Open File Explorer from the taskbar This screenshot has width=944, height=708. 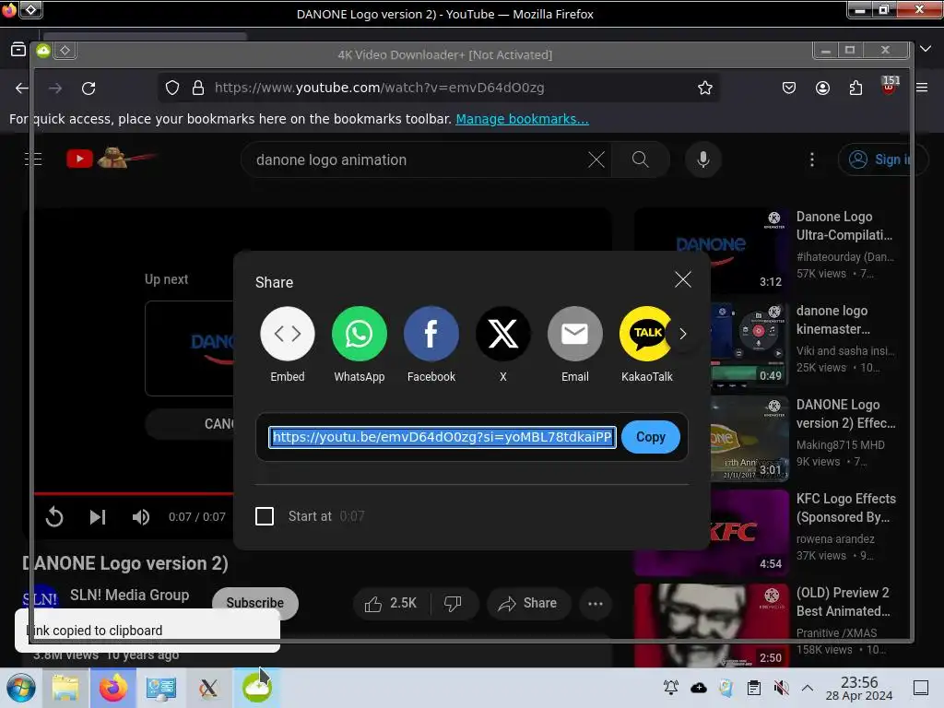[65, 688]
